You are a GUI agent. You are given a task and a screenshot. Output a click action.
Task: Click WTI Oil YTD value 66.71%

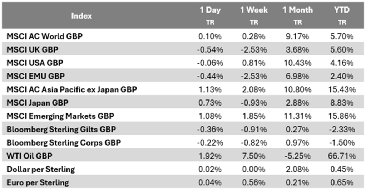(342, 156)
